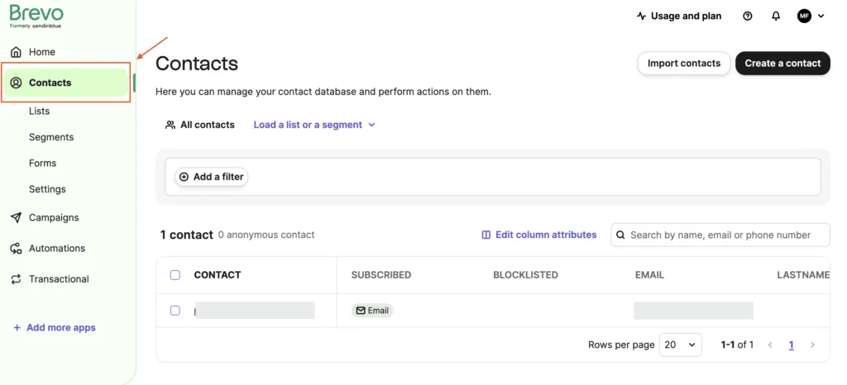Open Lists in the sidebar
This screenshot has width=847, height=385.
[40, 111]
